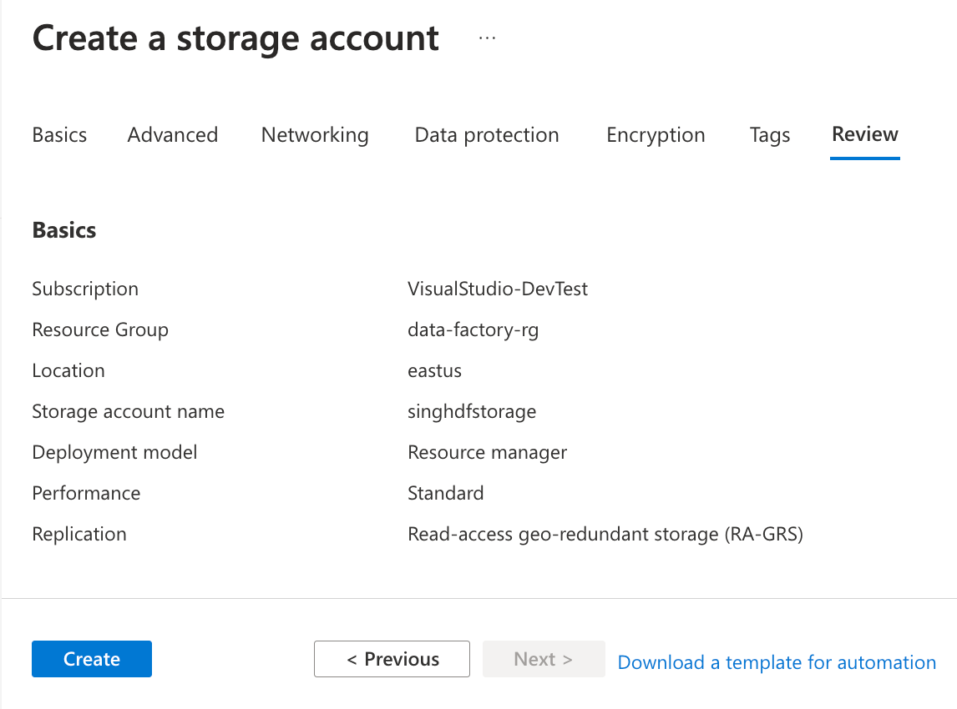Image resolution: width=957 pixels, height=709 pixels.
Task: Switch to the Basics tab
Action: [x=58, y=134]
